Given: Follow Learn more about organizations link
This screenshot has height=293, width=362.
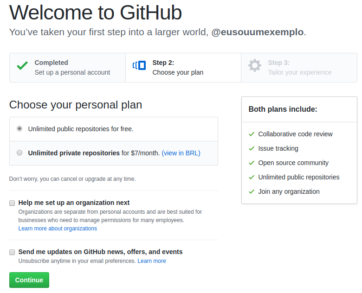Looking at the screenshot, I should (58, 229).
